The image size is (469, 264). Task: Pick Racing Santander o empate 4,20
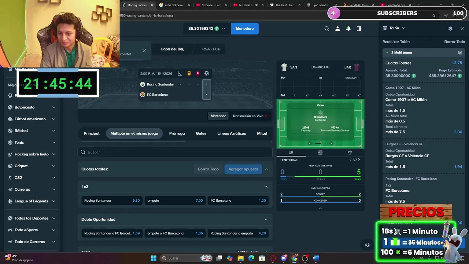tap(238, 233)
